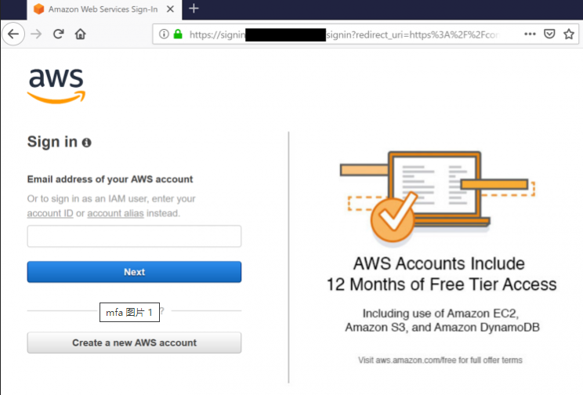Show site information via the info icon
The height and width of the screenshot is (395, 583).
pyautogui.click(x=164, y=34)
